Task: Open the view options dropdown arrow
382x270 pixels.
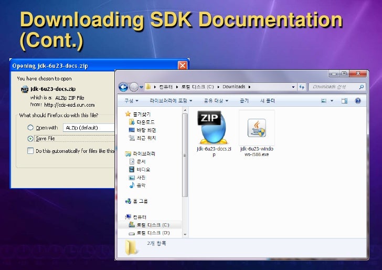Action: 332,101
